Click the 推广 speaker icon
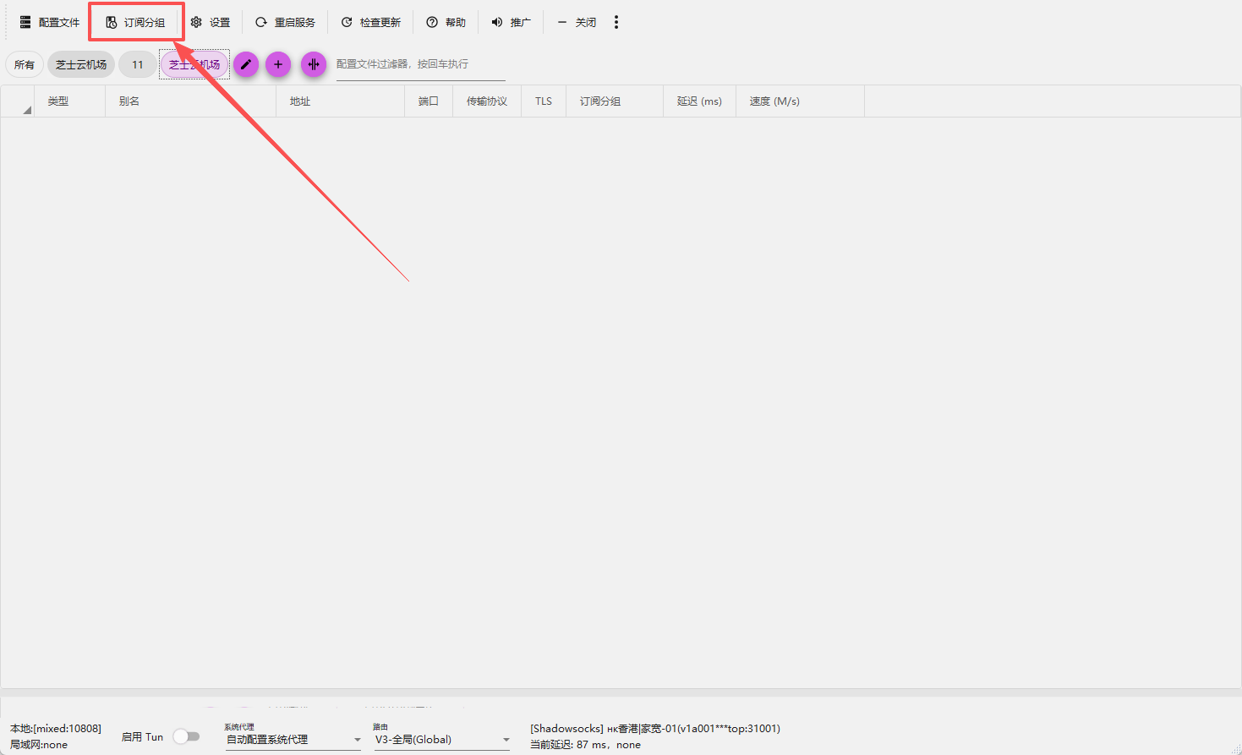1242x755 pixels. tap(497, 23)
